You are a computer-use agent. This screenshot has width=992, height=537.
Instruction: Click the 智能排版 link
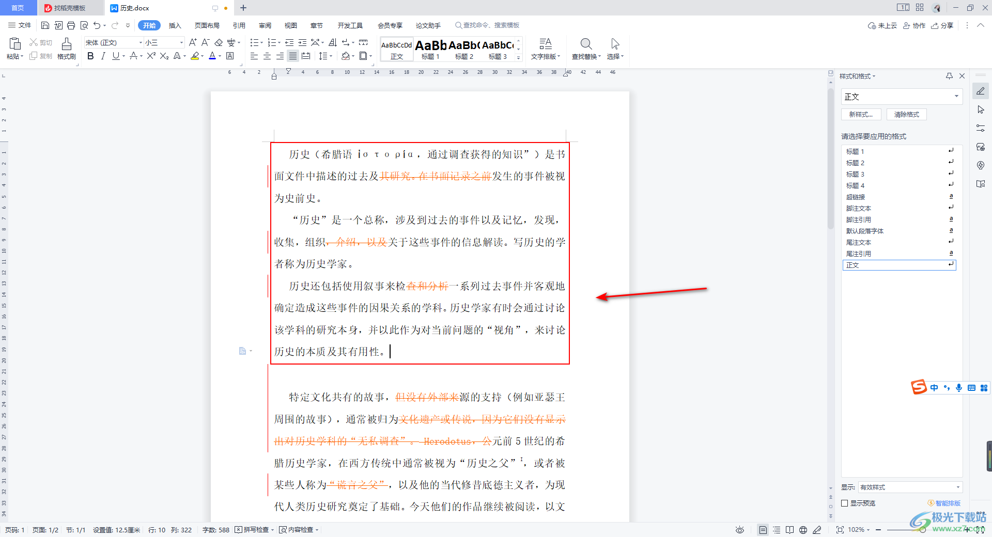tap(944, 503)
